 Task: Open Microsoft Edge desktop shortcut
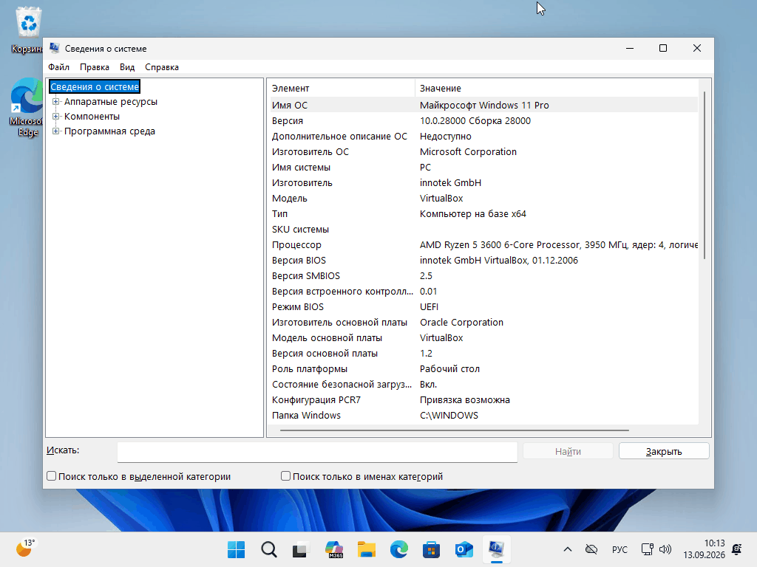(x=27, y=107)
